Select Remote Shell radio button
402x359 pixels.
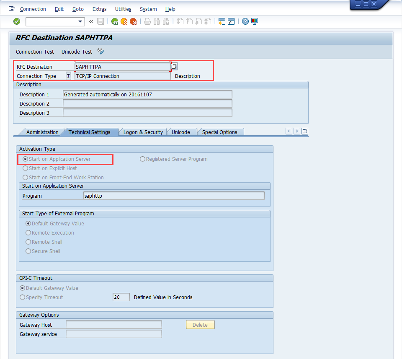click(x=28, y=242)
